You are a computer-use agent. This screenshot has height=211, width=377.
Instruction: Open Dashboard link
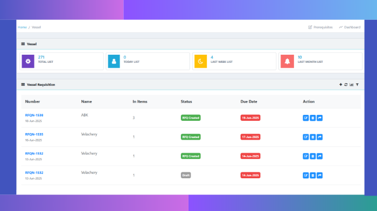click(x=350, y=27)
